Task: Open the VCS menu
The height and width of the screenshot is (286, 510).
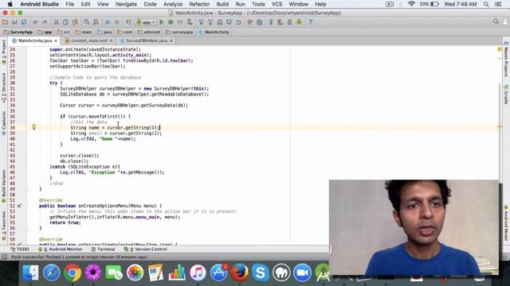Action: (277, 4)
